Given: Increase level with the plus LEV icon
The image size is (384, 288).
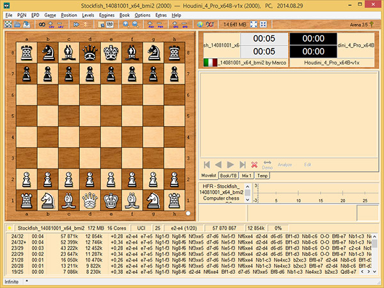Looking at the screenshot, I should point(51,24).
